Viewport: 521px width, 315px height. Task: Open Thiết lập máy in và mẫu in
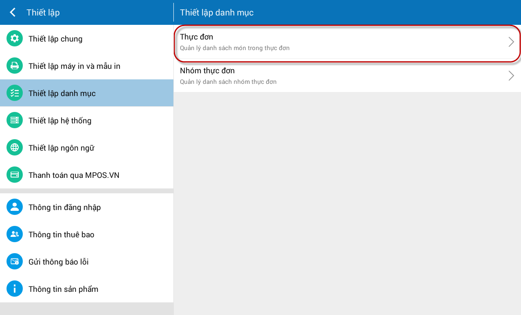click(x=87, y=66)
